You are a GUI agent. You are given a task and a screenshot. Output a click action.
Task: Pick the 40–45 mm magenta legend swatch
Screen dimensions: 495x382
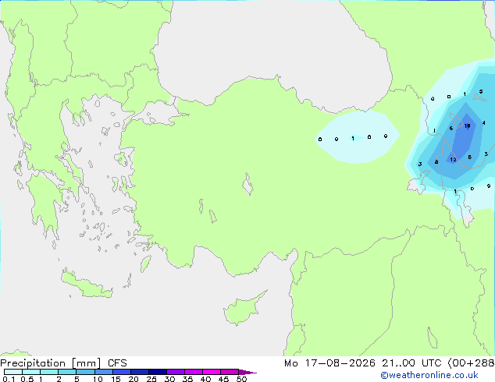point(212,372)
